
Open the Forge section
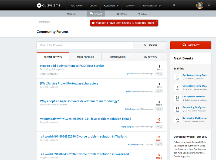pos(122,14)
